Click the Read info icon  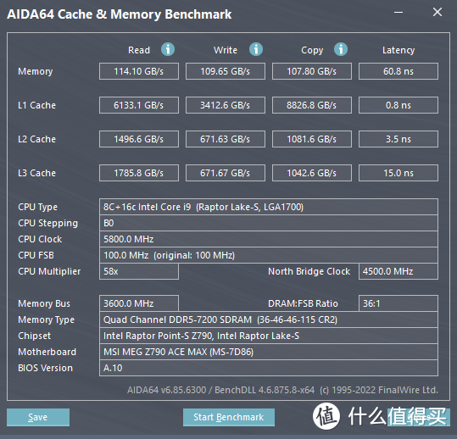click(x=168, y=49)
